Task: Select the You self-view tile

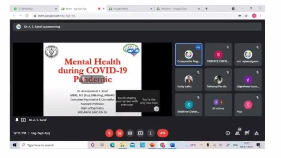Action: click(248, 105)
